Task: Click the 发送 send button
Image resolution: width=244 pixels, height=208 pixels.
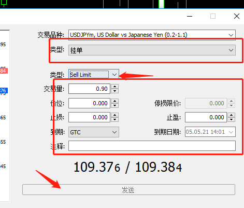Action: (x=128, y=190)
